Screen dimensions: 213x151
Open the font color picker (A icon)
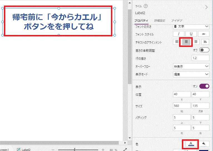[191, 144]
